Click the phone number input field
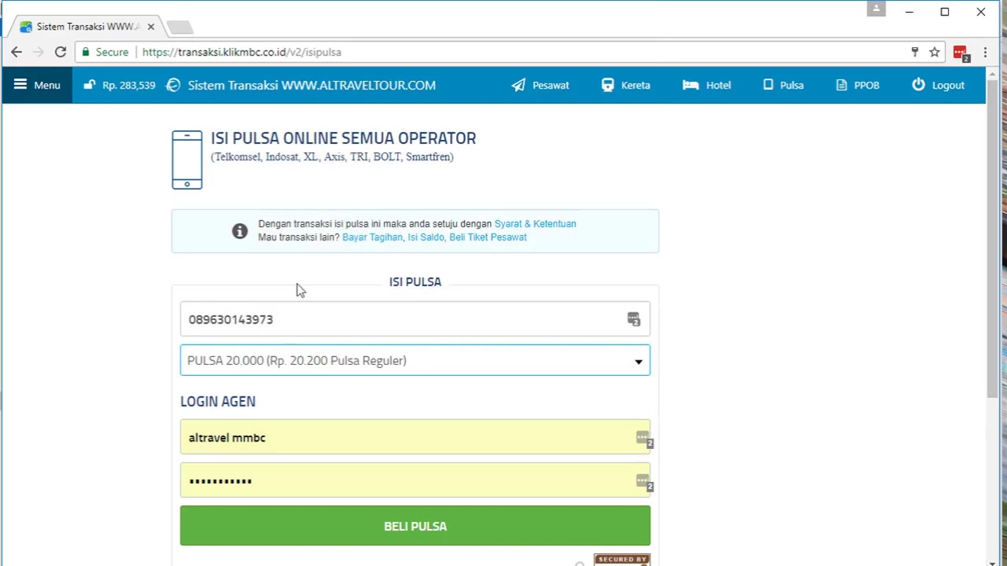 [415, 319]
